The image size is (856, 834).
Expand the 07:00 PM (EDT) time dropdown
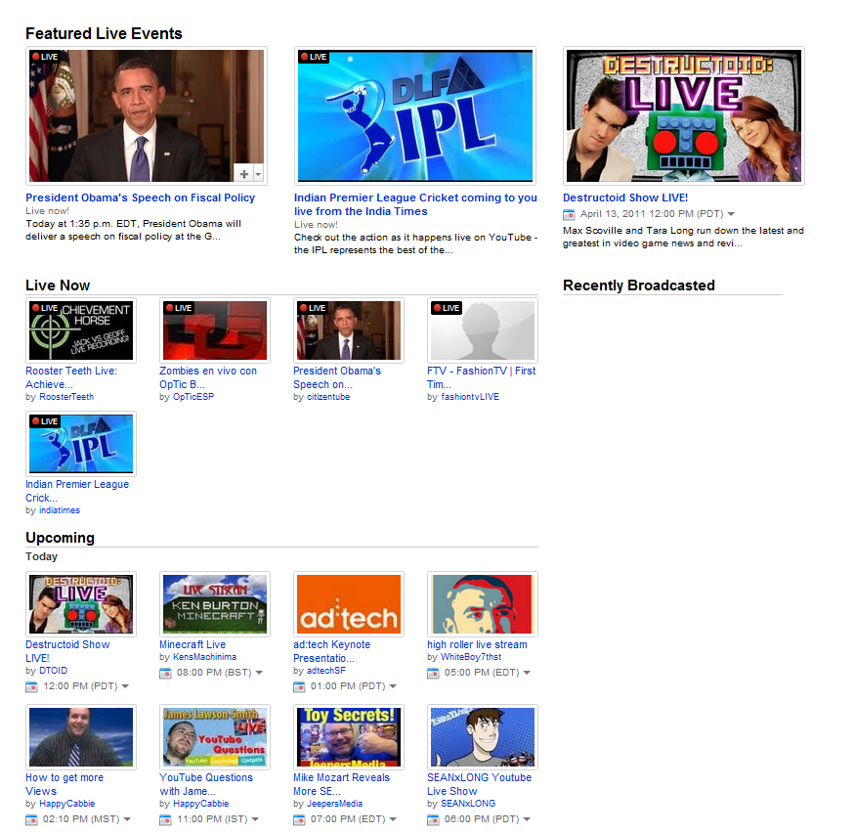(393, 819)
